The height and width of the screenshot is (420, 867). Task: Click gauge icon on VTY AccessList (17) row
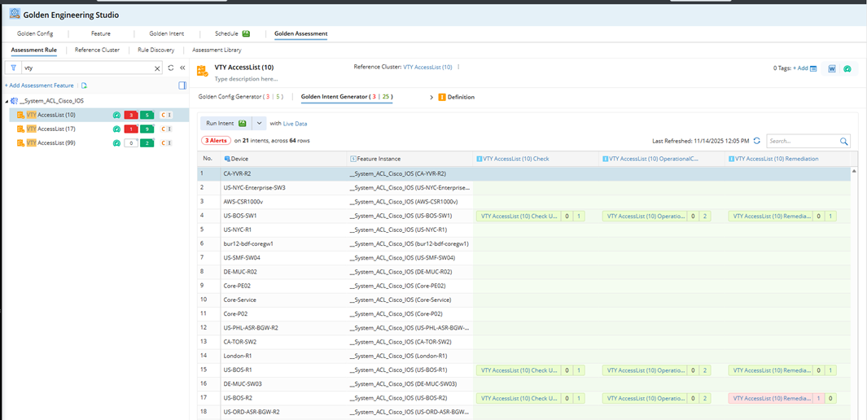116,129
